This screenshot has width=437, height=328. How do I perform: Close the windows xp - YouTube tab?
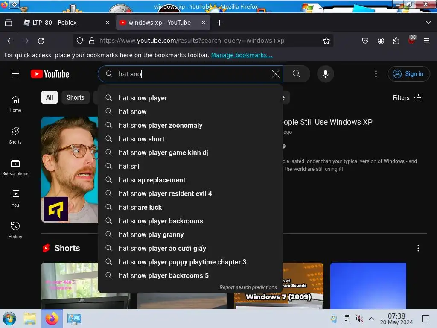coord(204,23)
